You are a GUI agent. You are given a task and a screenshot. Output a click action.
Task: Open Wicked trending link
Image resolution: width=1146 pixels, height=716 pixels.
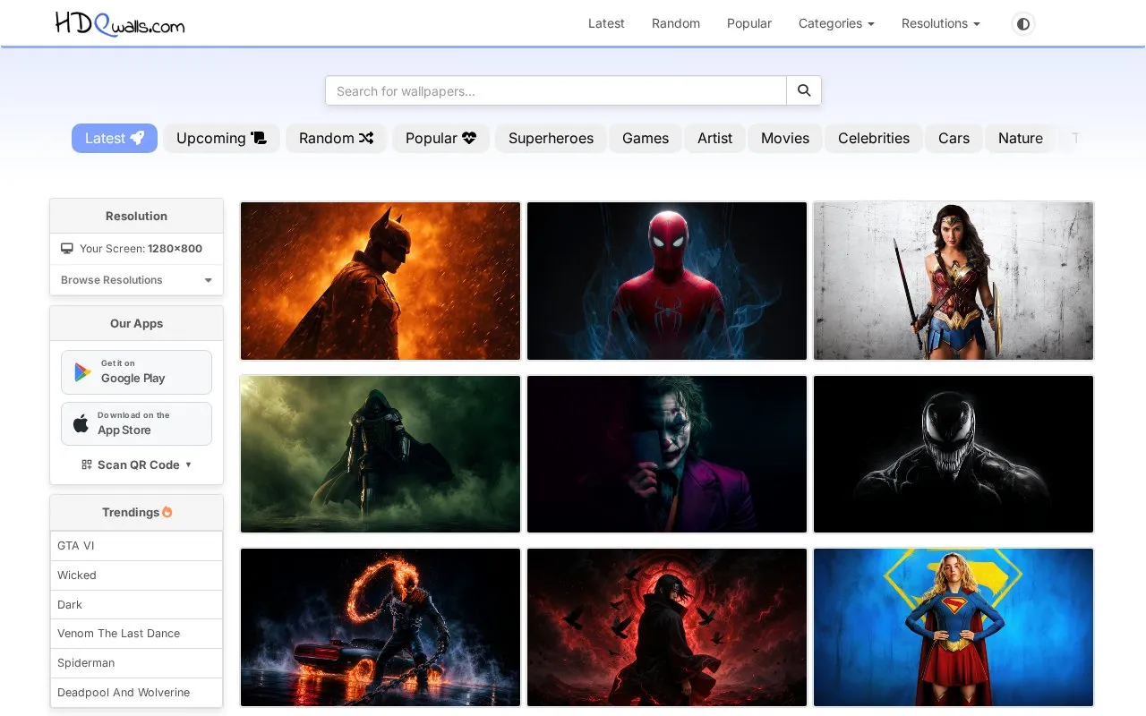pos(136,575)
